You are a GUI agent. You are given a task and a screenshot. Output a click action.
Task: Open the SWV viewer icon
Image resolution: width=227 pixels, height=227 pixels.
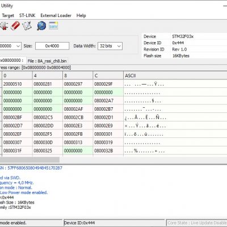point(53,26)
